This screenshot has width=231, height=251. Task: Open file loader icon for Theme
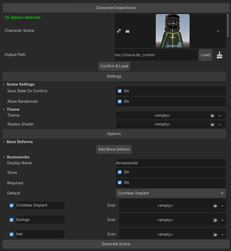pos(212,115)
